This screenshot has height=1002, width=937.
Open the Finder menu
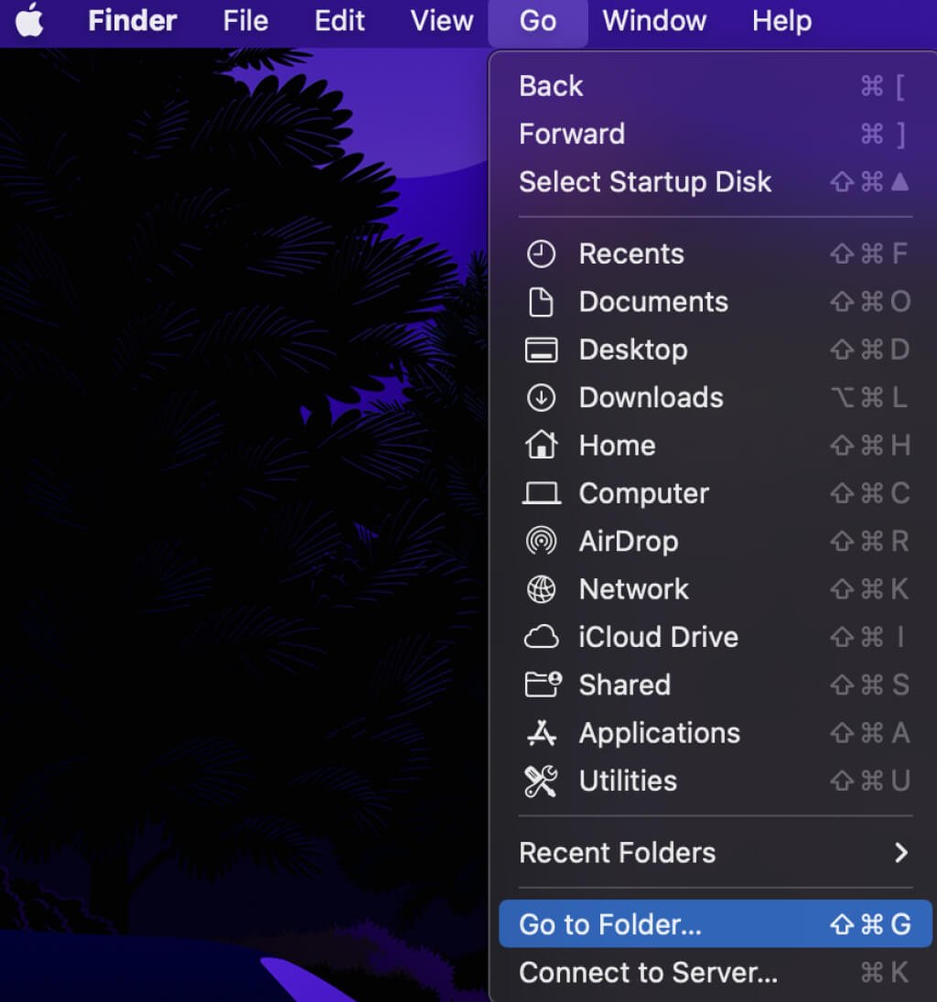click(x=133, y=20)
